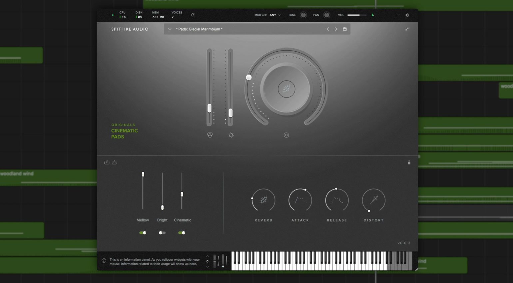Click the version label v0.0.3
This screenshot has width=513, height=283.
click(404, 243)
